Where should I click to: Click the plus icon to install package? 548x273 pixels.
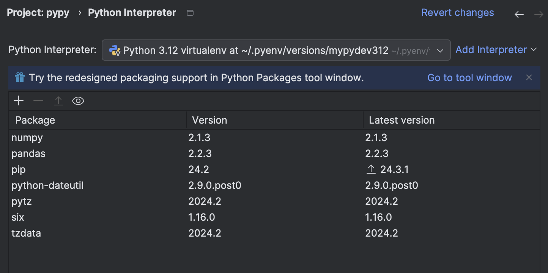pyautogui.click(x=19, y=101)
